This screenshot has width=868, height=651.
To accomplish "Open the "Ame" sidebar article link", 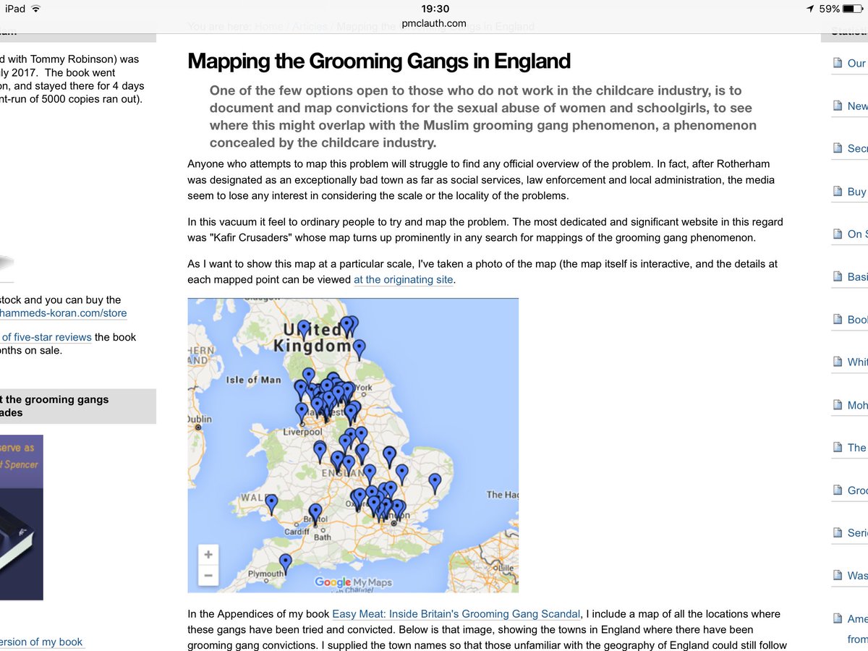I will (858, 618).
